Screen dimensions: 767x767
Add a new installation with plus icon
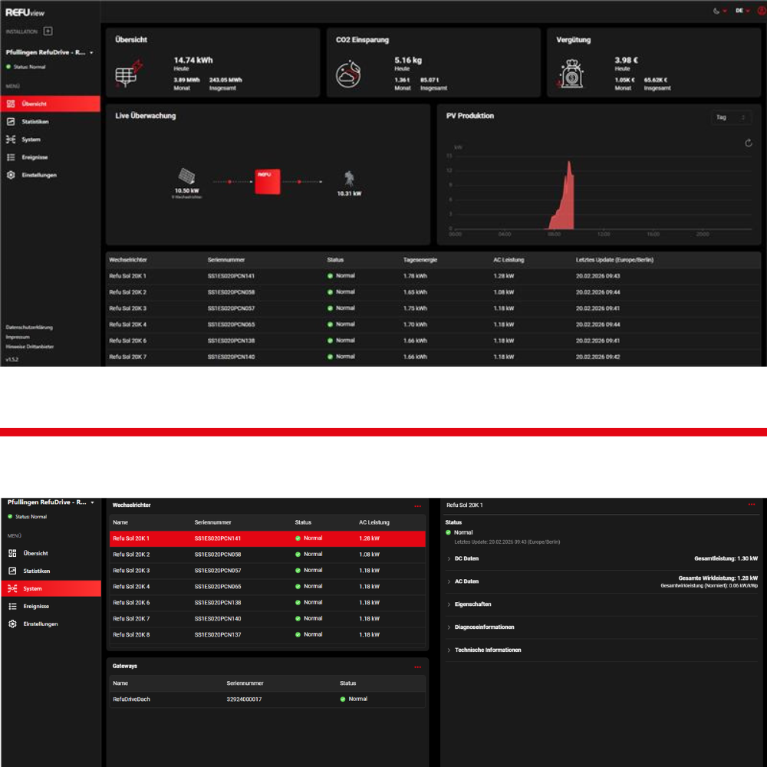(48, 31)
